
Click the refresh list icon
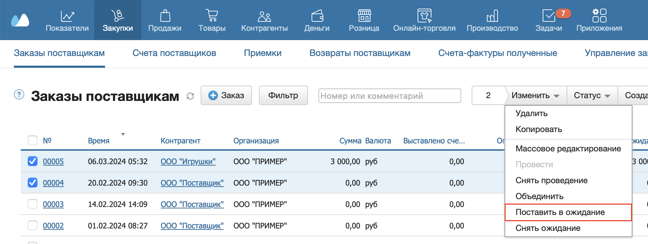point(190,96)
